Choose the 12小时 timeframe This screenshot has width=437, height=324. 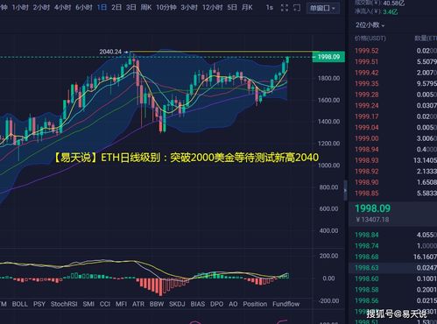212,7
